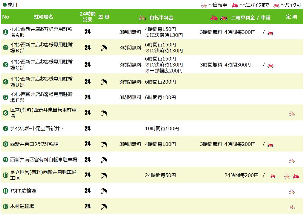Click the bicycle pass icon for ヤオキ駐輪場
Screen dimensions: 304x215
pyautogui.click(x=291, y=191)
